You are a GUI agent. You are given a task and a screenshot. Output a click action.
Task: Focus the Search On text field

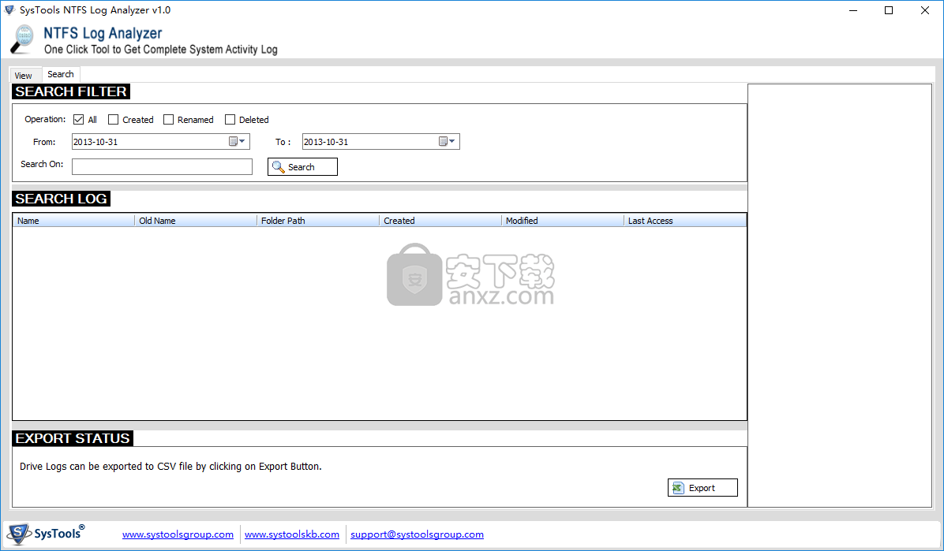tap(162, 166)
